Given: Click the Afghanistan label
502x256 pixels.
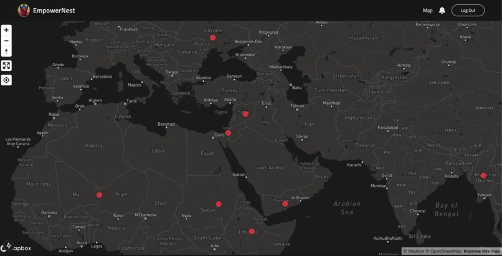Looking at the screenshot, I should (358, 118).
